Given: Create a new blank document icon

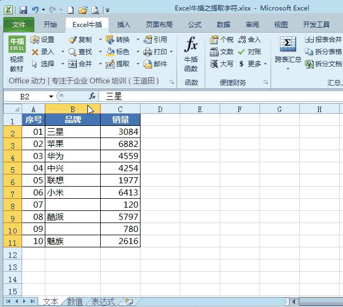Looking at the screenshot, I should click(70, 10).
